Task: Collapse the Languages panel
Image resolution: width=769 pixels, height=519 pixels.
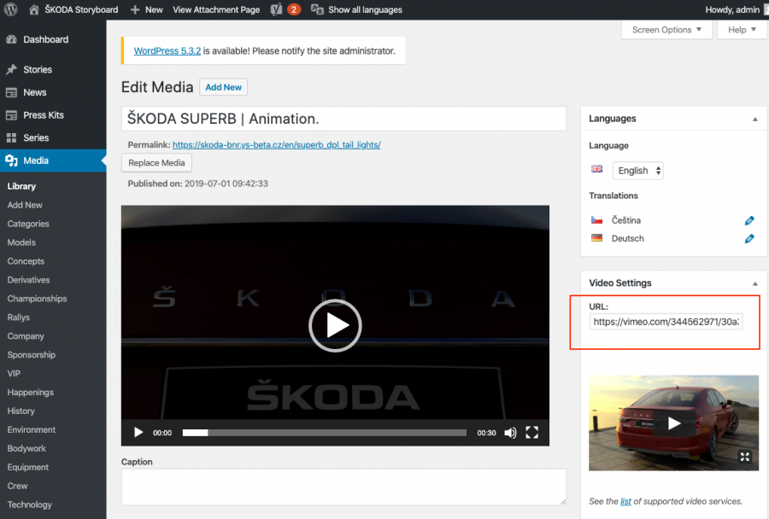Action: (755, 120)
